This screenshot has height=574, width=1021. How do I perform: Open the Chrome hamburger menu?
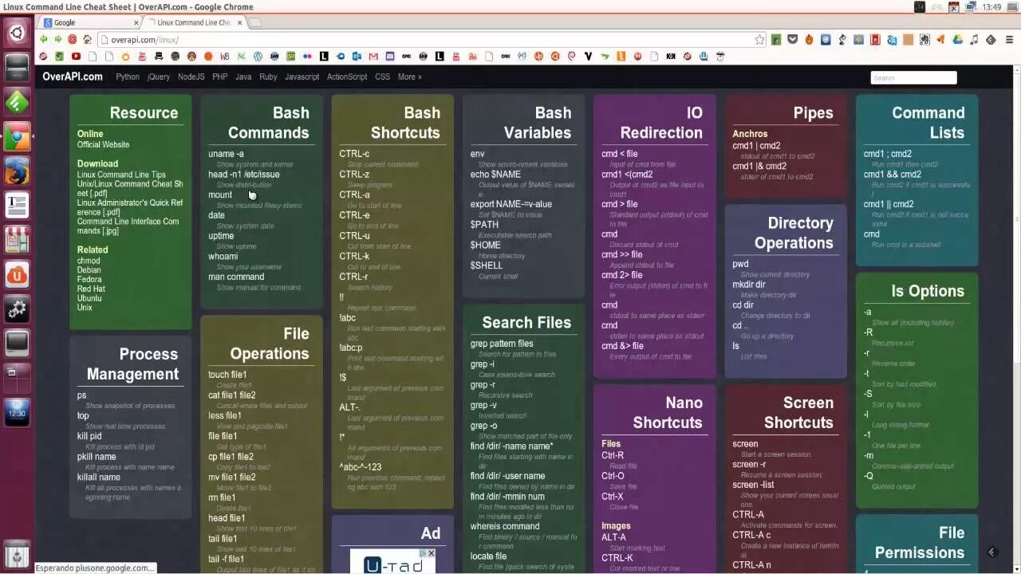click(x=1009, y=39)
